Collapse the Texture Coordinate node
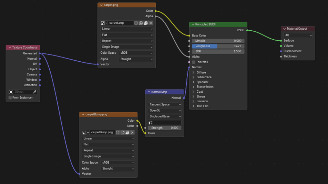 (x=10, y=48)
